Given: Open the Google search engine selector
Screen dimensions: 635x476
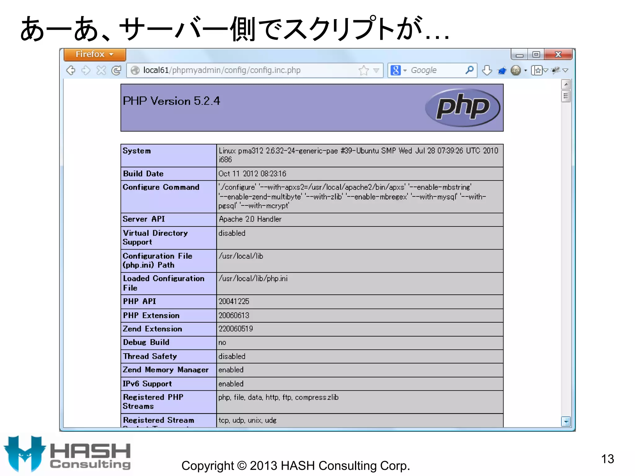Looking at the screenshot, I should click(x=398, y=70).
